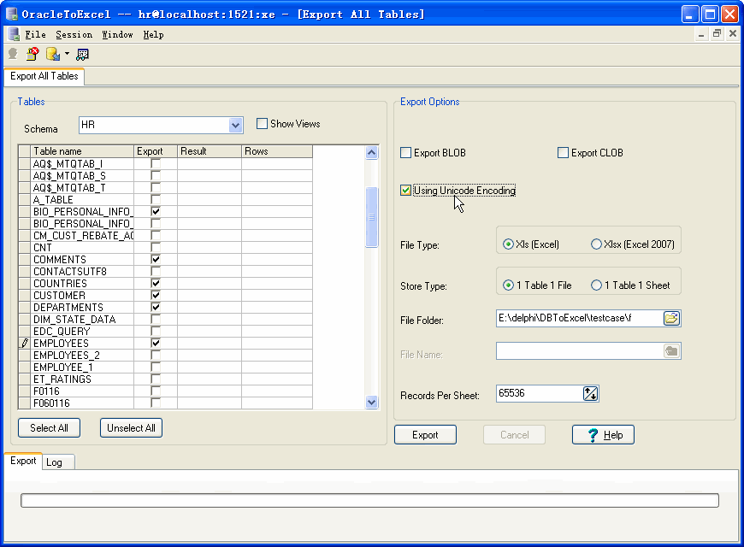The width and height of the screenshot is (744, 547).
Task: Click the Result column header
Action: coord(210,151)
